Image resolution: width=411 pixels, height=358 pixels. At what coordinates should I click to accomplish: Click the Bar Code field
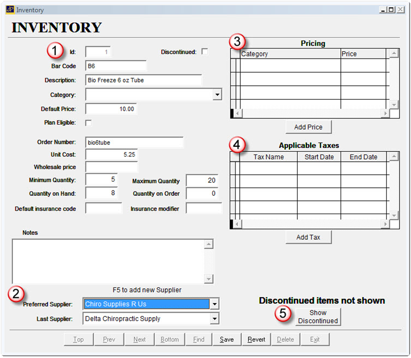(116, 66)
